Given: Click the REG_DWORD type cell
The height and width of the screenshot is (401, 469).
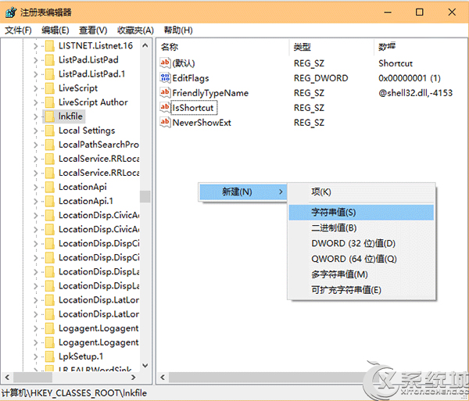Looking at the screenshot, I should (x=321, y=78).
